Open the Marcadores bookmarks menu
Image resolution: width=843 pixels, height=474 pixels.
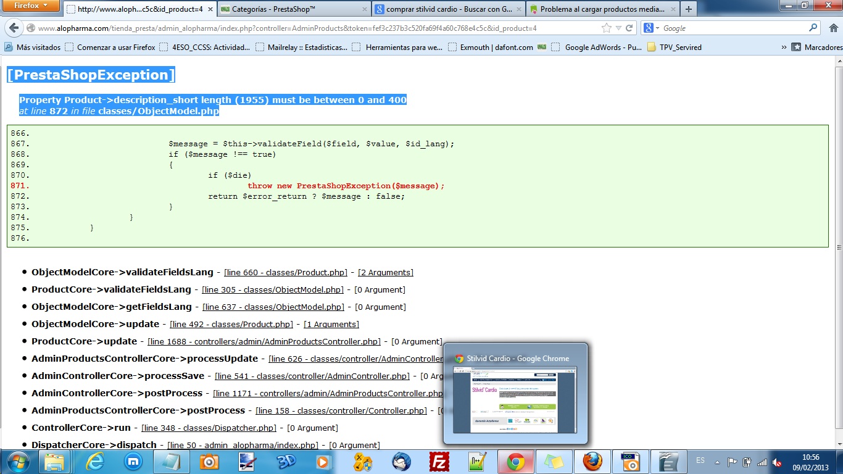click(817, 47)
